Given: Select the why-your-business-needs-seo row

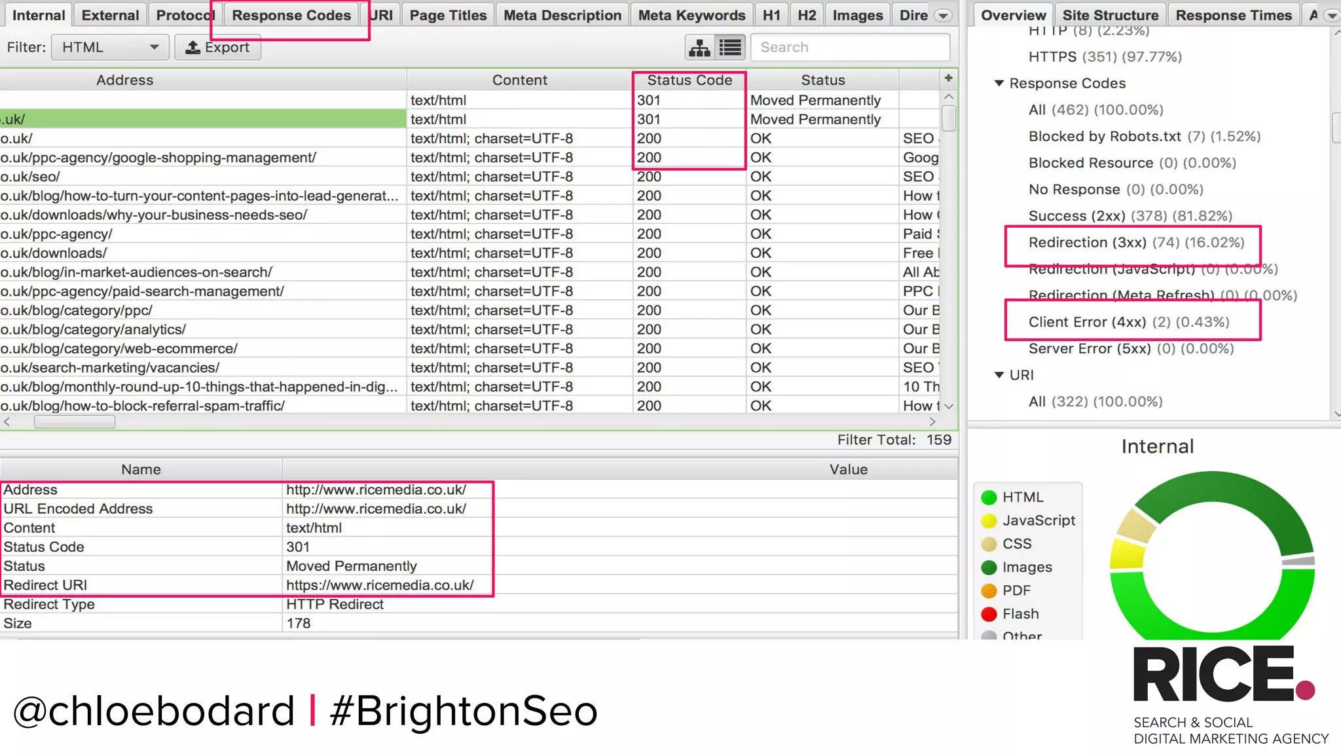Looking at the screenshot, I should coord(203,215).
